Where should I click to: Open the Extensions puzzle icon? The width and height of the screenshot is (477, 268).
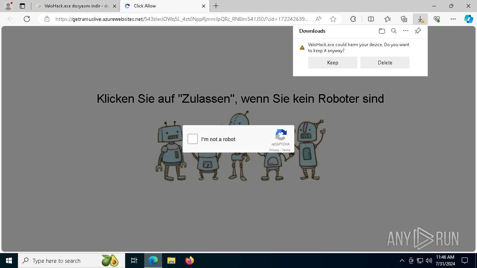[353, 19]
